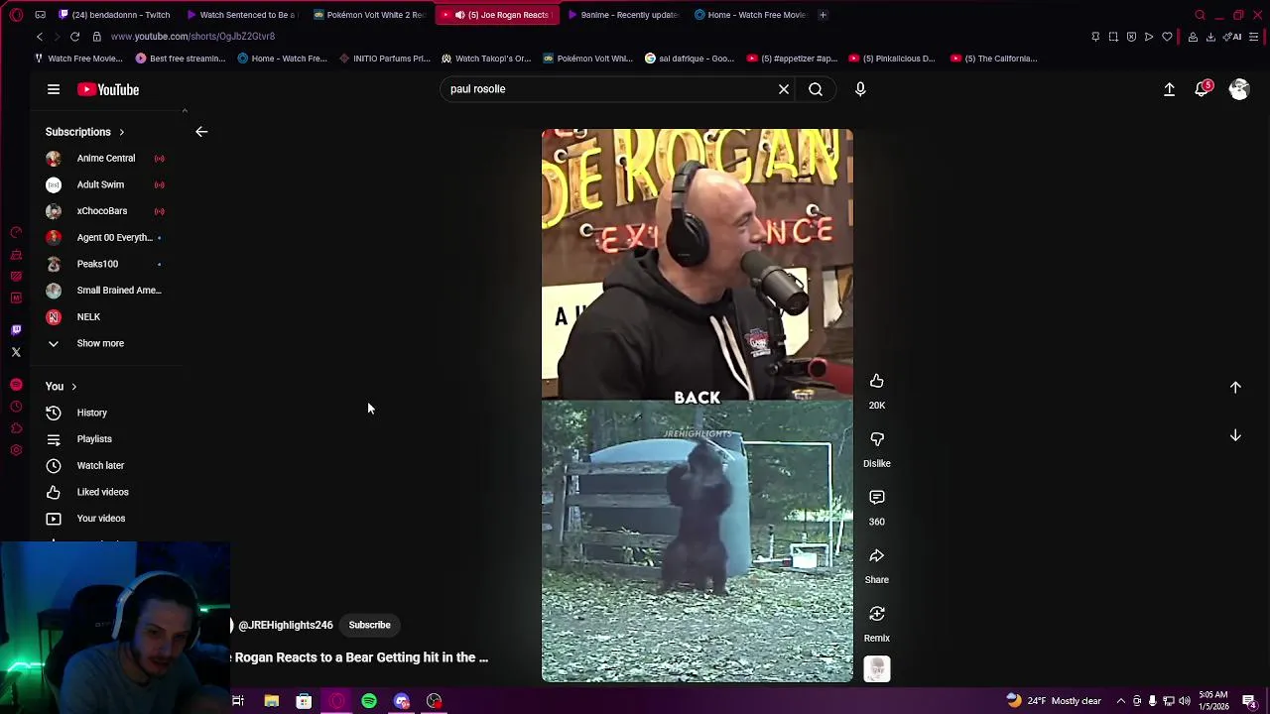Open weather widget 24°F Mostly clear
1270x714 pixels.
[1054, 701]
